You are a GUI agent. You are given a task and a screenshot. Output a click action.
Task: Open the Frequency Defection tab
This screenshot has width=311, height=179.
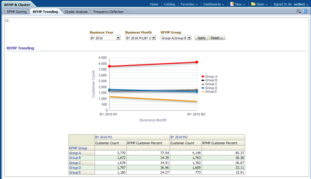point(108,12)
